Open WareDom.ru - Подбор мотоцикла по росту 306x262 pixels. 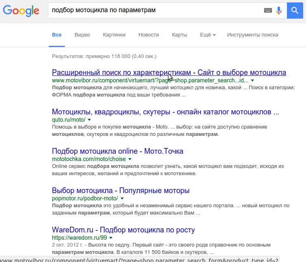pos(123,230)
